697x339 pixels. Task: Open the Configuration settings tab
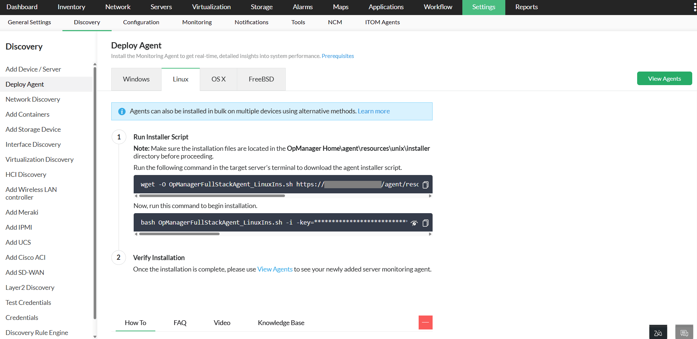[x=141, y=22]
